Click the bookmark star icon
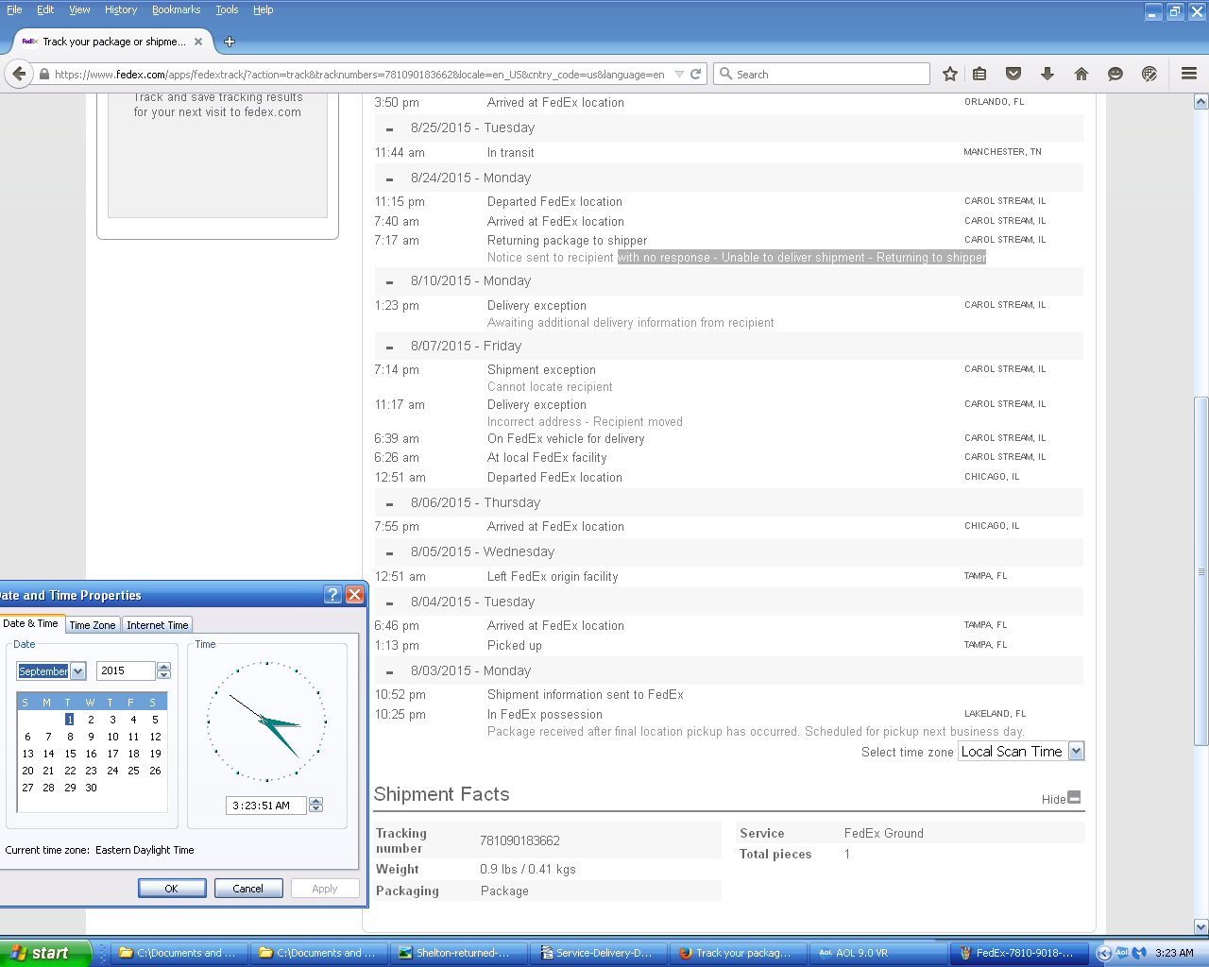 [x=950, y=74]
